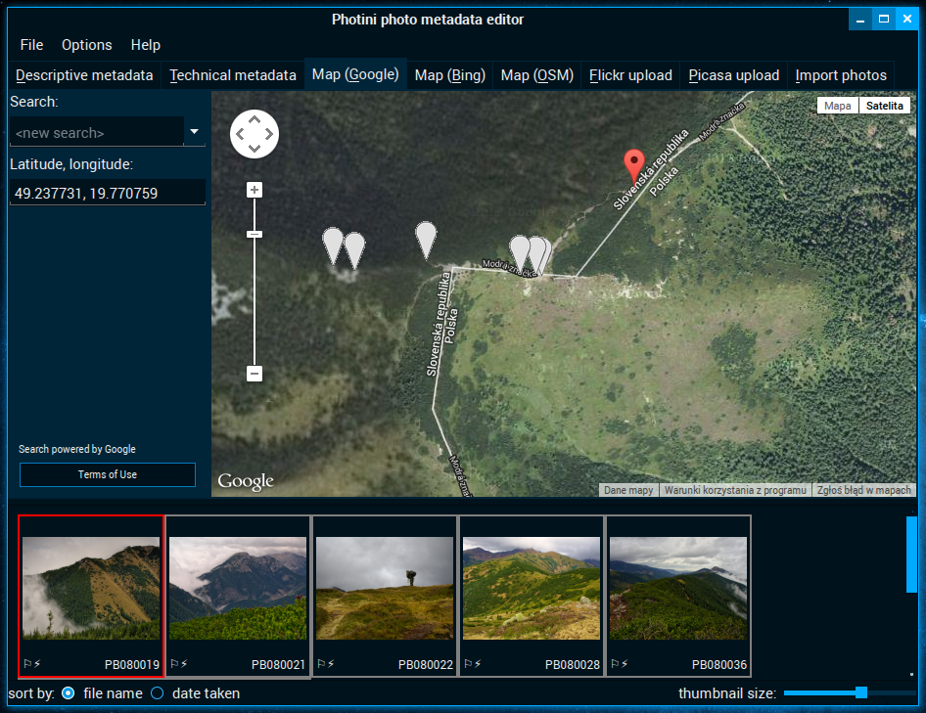Maximize the Photini window
This screenshot has height=713, width=926.
(x=884, y=20)
